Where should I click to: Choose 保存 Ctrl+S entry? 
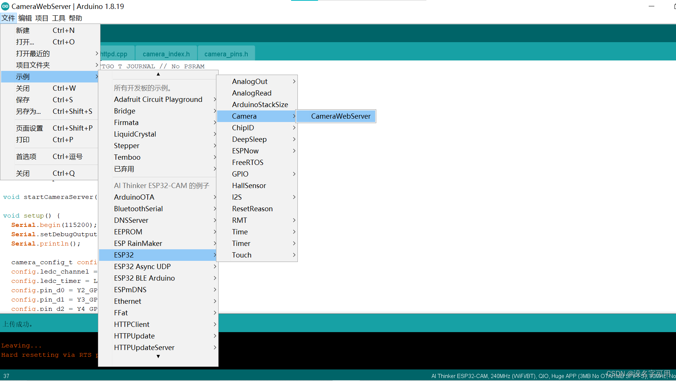50,100
